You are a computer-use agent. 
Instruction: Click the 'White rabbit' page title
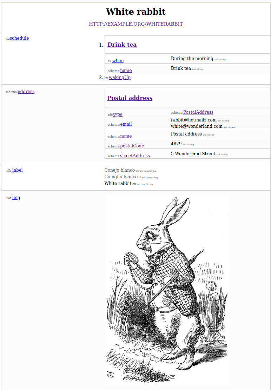click(136, 12)
